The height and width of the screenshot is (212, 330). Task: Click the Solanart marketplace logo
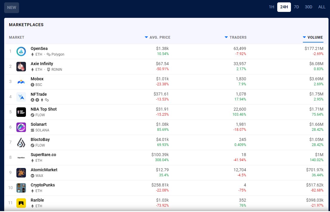tap(21, 127)
